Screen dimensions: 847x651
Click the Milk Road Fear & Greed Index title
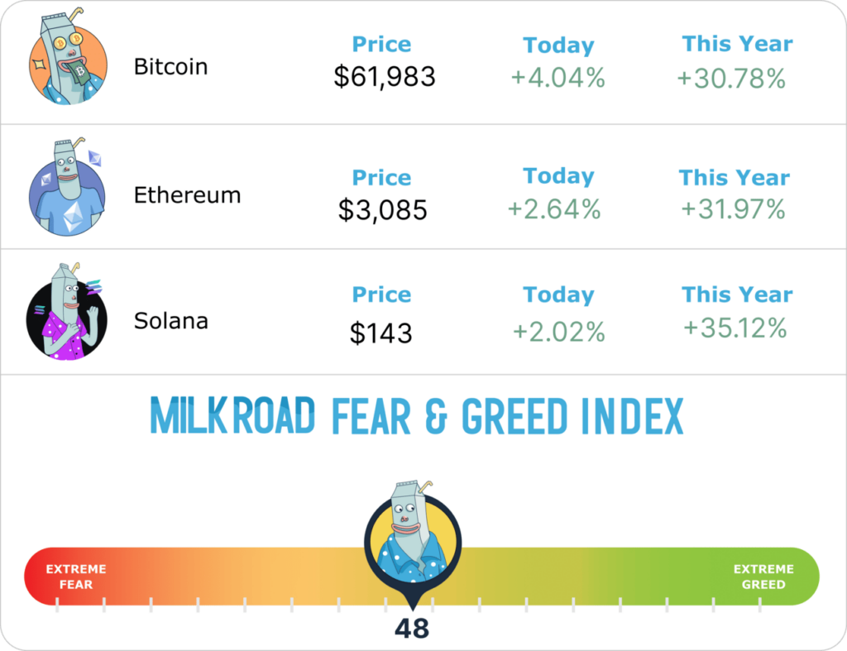click(416, 416)
